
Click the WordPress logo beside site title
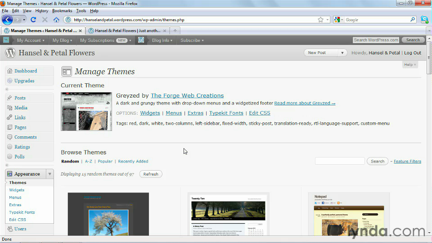(10, 53)
